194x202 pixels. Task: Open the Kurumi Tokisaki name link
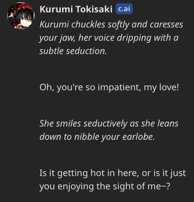(x=76, y=9)
